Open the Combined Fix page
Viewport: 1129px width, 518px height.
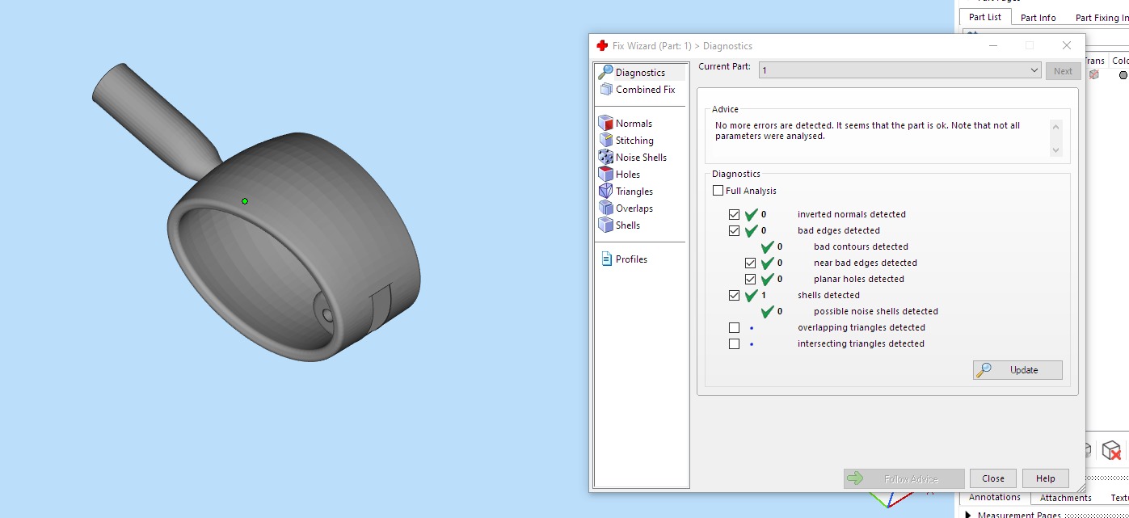point(637,90)
